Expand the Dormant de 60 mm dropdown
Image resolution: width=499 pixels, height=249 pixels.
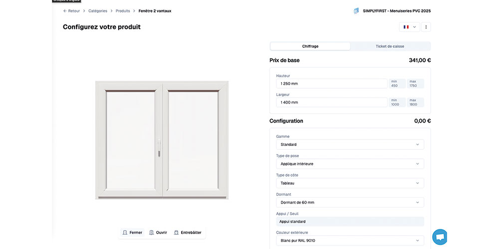pyautogui.click(x=349, y=203)
